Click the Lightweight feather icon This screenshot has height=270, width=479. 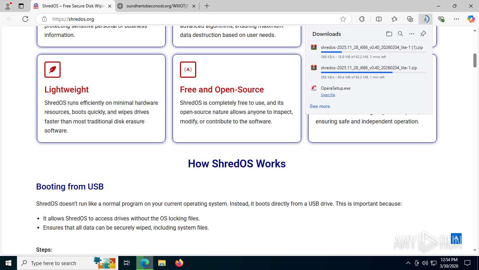(52, 70)
